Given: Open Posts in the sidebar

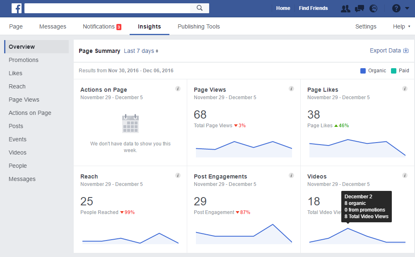Looking at the screenshot, I should 16,126.
